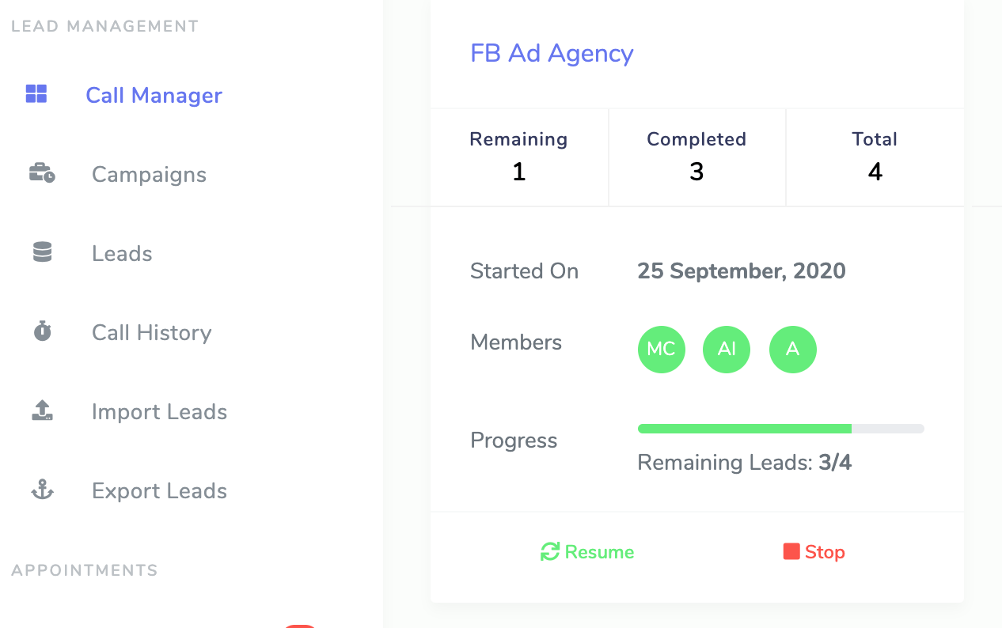Click the Campaigns briefcase icon

pyautogui.click(x=42, y=173)
